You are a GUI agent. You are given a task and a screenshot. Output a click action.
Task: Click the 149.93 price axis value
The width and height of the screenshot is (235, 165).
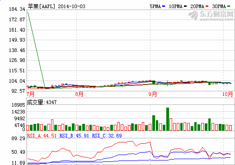[x=17, y=40]
